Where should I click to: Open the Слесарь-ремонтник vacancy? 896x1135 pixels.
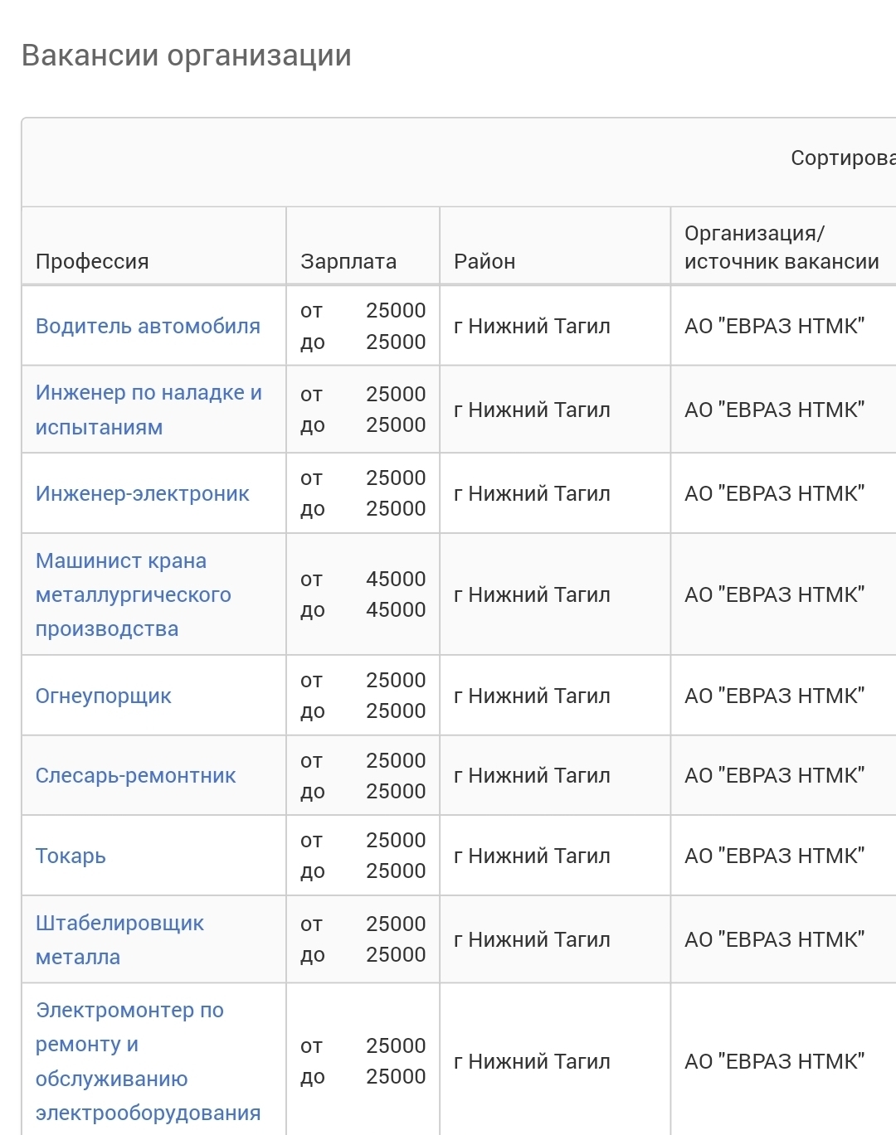pos(135,776)
